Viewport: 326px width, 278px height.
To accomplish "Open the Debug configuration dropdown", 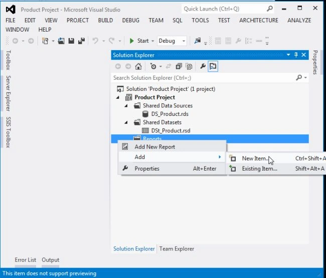I will click(x=184, y=41).
